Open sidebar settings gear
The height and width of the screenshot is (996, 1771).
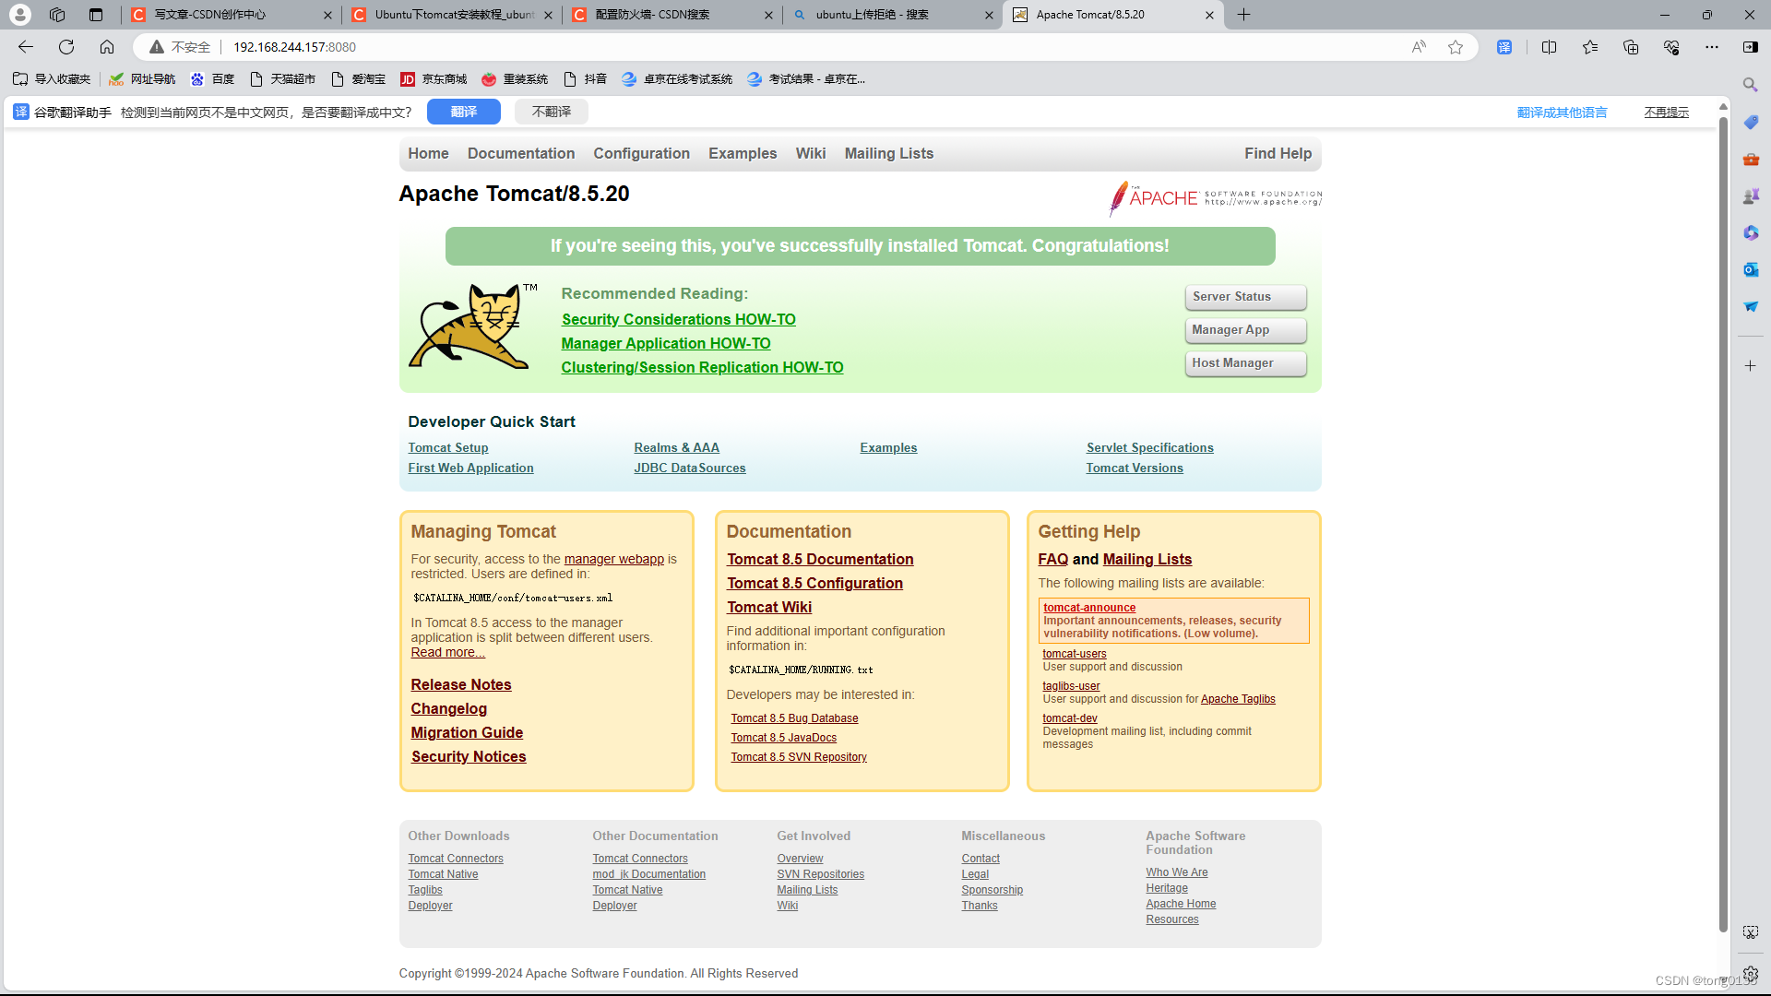[1750, 974]
